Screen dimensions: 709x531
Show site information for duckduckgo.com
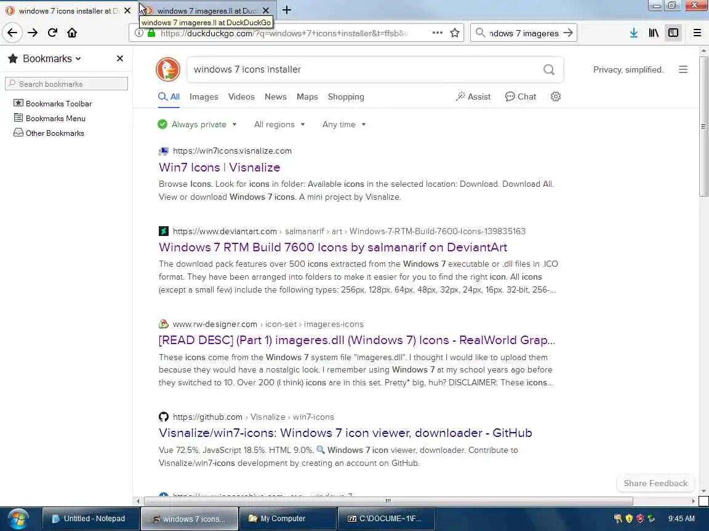(x=139, y=33)
